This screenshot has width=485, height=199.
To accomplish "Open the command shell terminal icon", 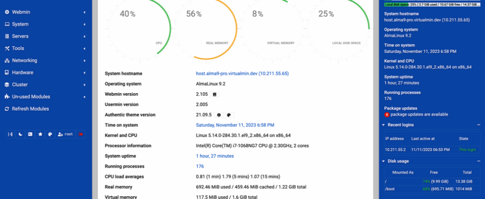I will [30, 134].
